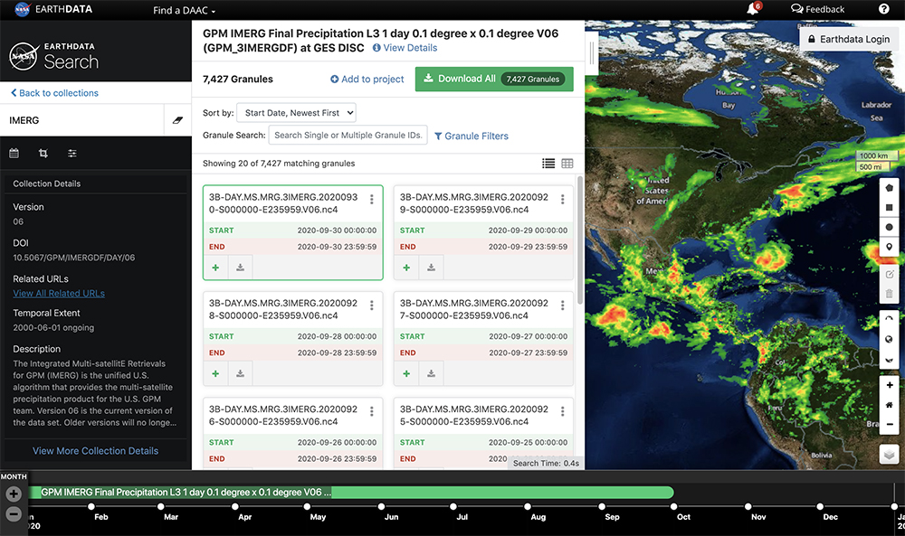Viewport: 905px width, 536px height.
Task: Download the 20200928 granule
Action: click(240, 373)
